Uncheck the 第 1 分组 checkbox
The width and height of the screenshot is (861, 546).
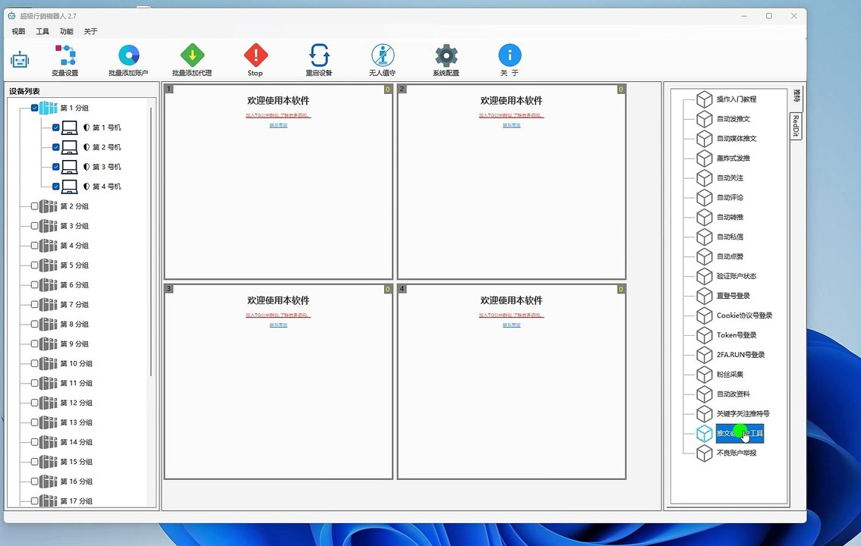pos(35,108)
